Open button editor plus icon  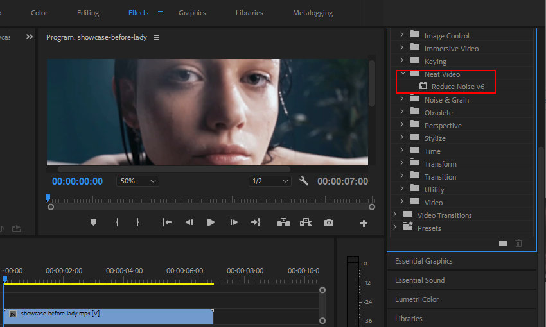click(x=364, y=223)
